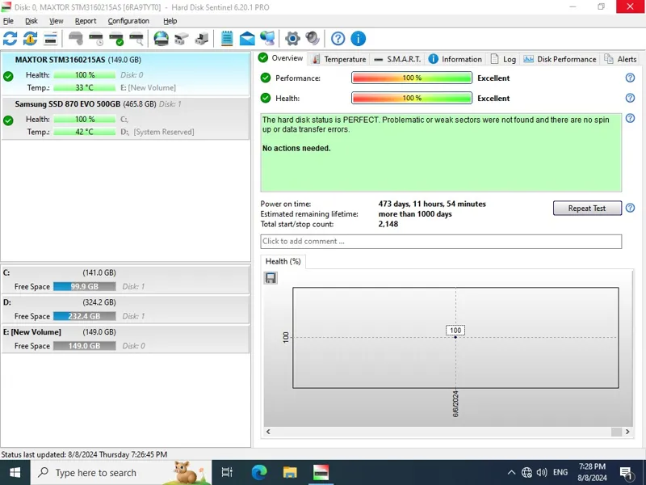646x485 pixels.
Task: Click the help icon beside the status text
Action: point(630,118)
